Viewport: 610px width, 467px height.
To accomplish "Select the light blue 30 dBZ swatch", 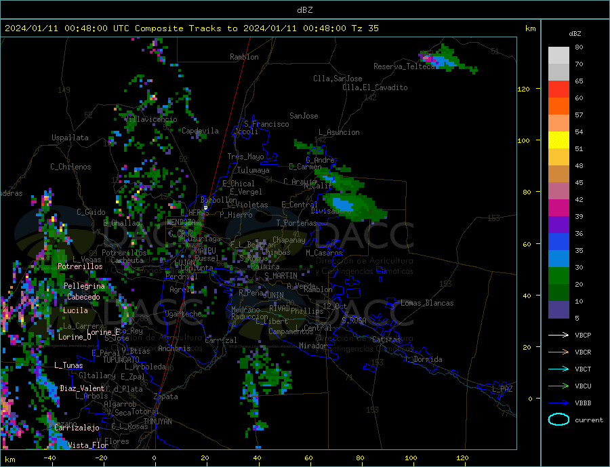I will click(558, 259).
